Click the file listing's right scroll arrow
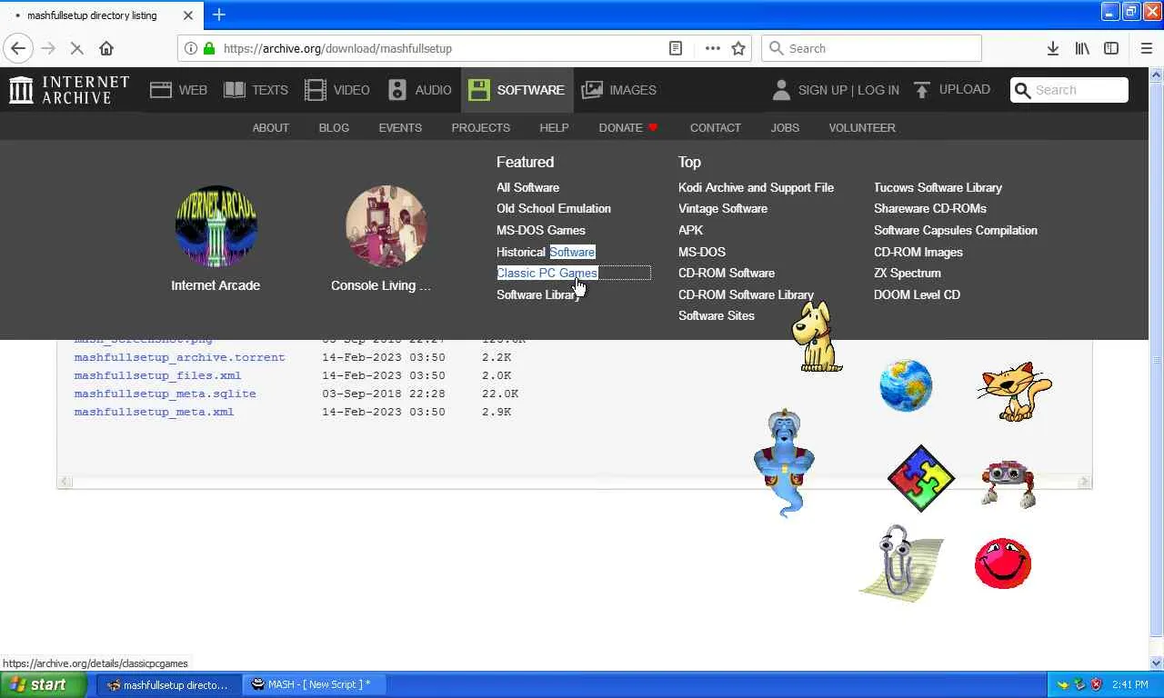Viewport: 1164px width, 698px height. 1084,482
